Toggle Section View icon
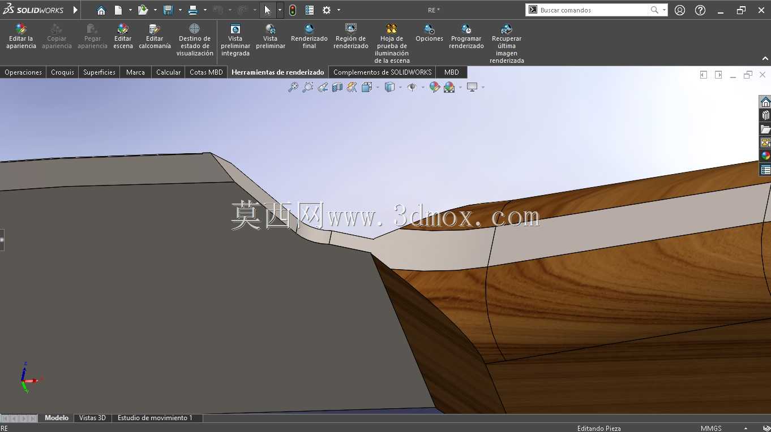The height and width of the screenshot is (432, 771). (337, 87)
